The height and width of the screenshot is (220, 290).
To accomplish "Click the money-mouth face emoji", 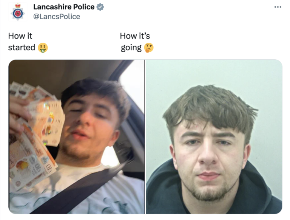I will click(43, 48).
